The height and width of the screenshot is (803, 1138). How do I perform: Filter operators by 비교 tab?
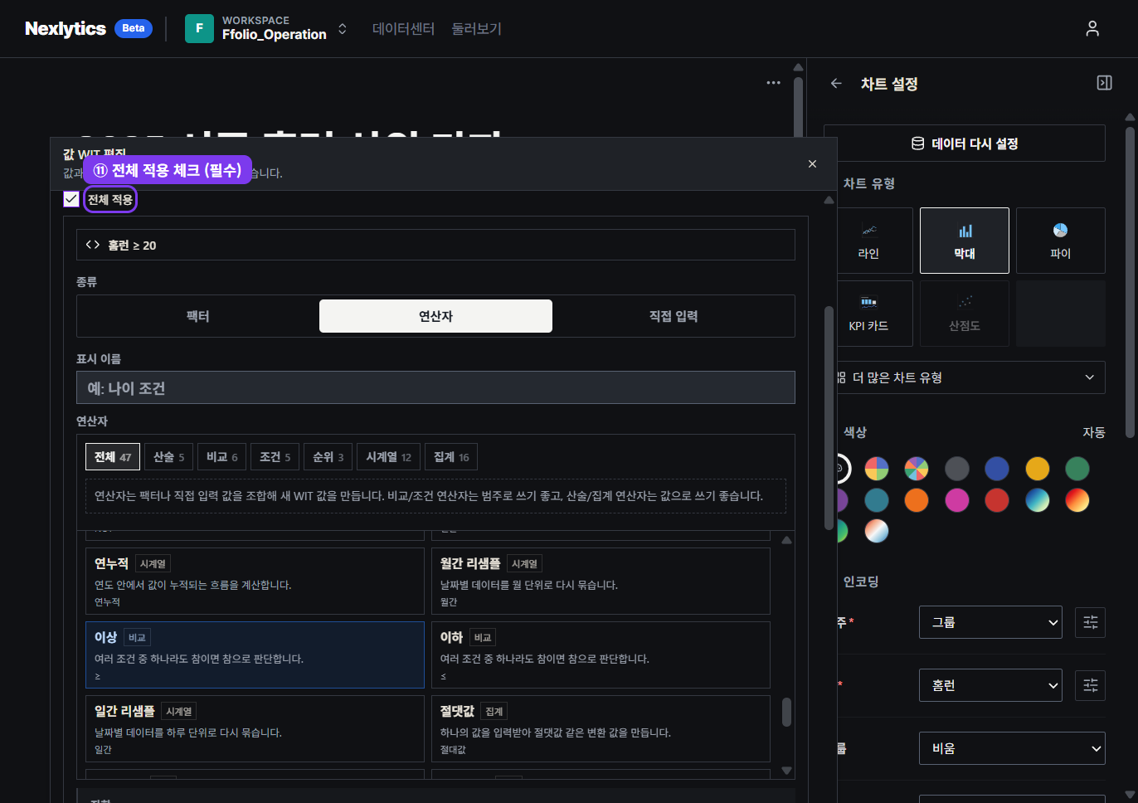[x=222, y=457]
